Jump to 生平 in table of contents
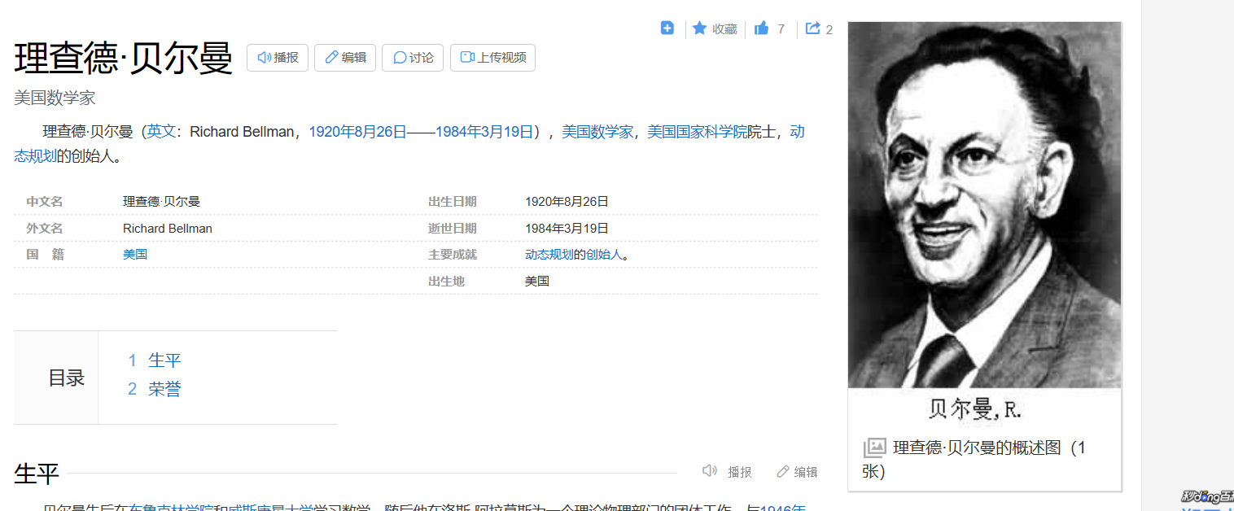The image size is (1234, 511). 164,360
